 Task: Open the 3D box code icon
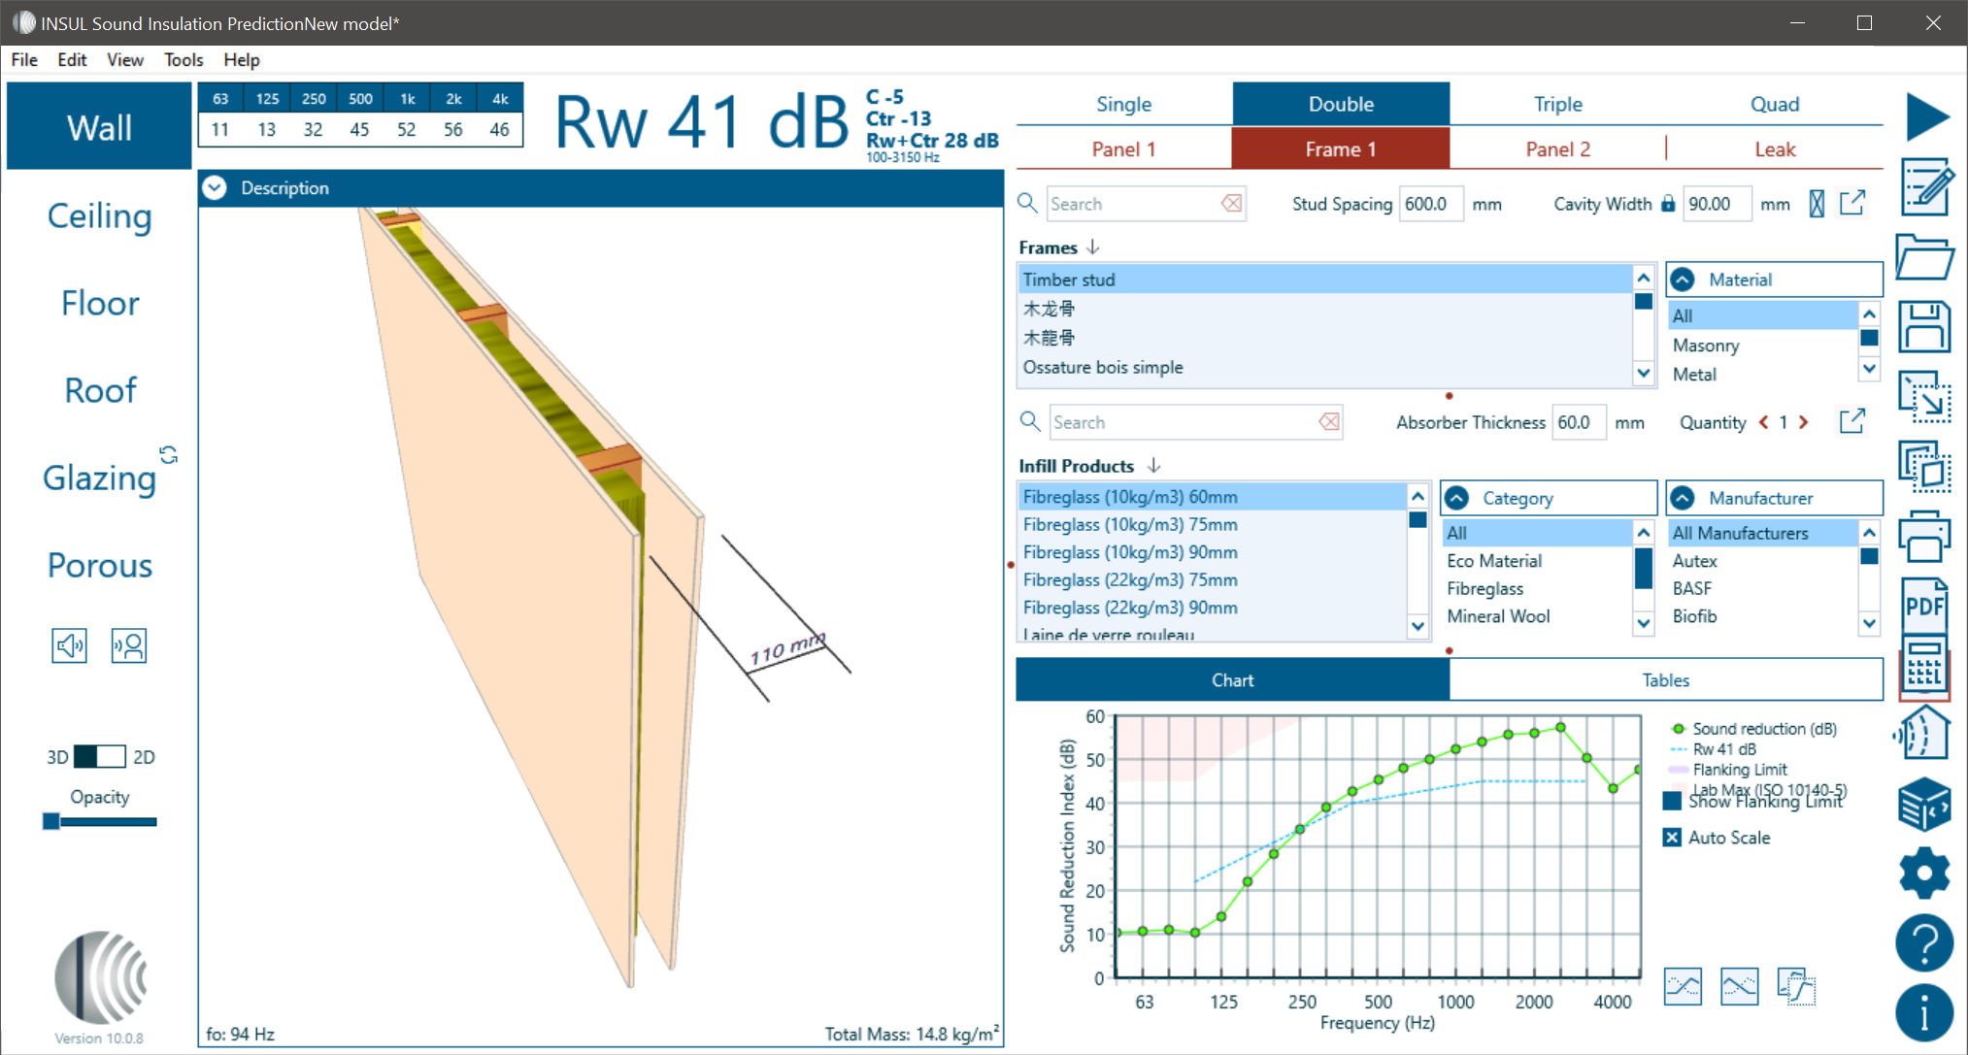point(1924,804)
